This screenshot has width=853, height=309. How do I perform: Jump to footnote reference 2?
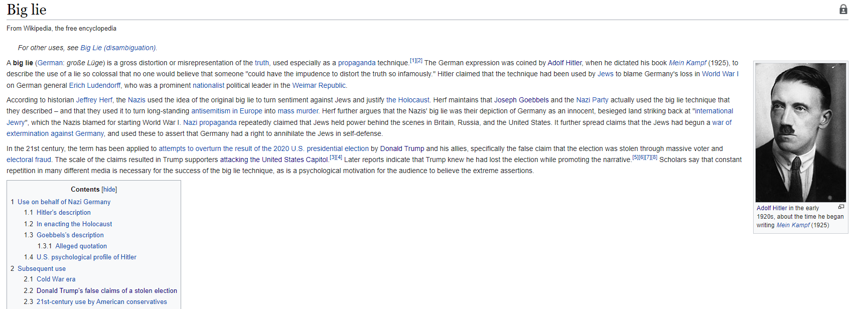[419, 61]
